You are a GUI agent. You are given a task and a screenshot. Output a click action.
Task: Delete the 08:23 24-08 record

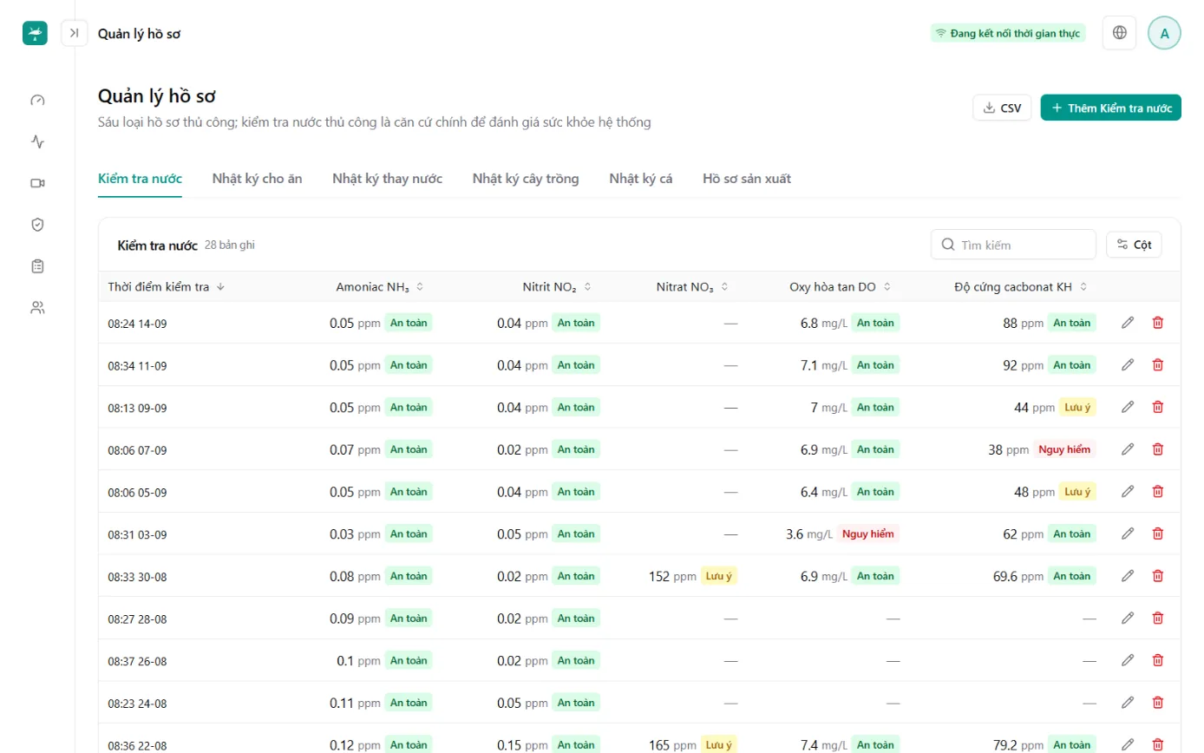[x=1157, y=703]
